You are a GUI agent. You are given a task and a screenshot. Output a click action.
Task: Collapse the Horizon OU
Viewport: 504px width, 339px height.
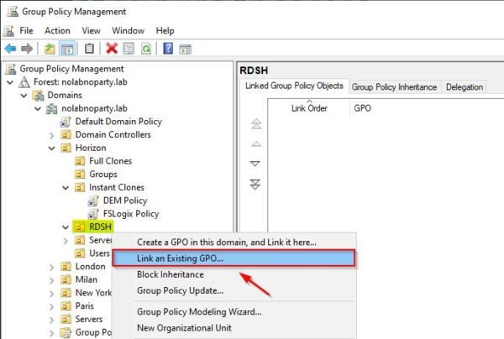pos(52,149)
